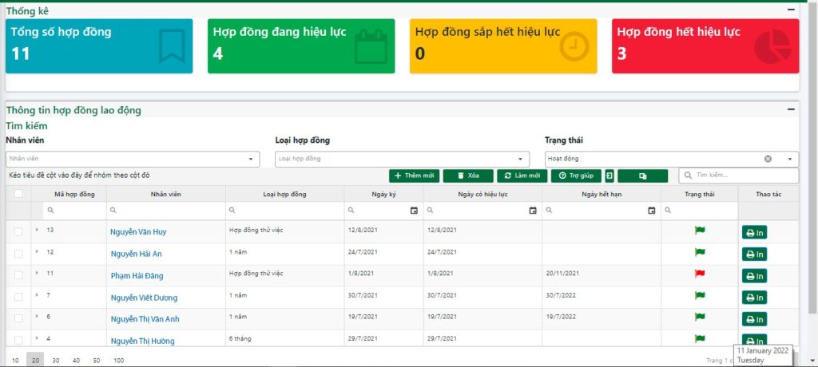Screen dimensions: 818x367
Task: Expand row details for contract 12
Action: [x=37, y=251]
